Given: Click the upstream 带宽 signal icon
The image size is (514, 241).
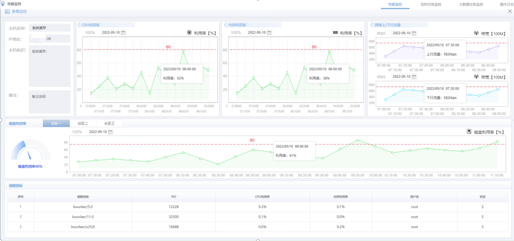Looking at the screenshot, I should point(476,33).
